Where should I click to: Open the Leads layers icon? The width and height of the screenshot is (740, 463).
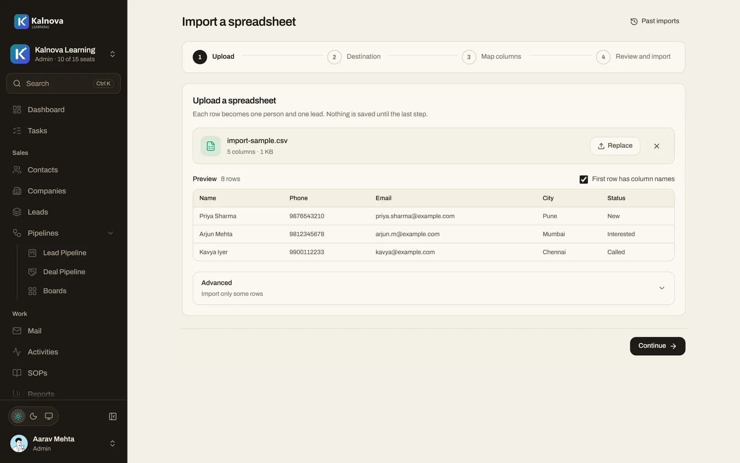[17, 212]
